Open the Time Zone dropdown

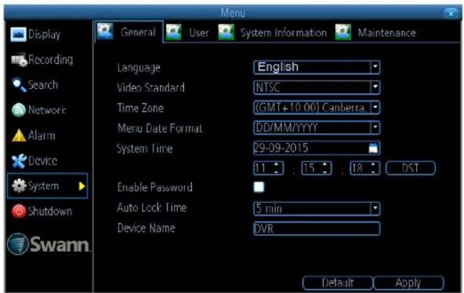(317, 108)
